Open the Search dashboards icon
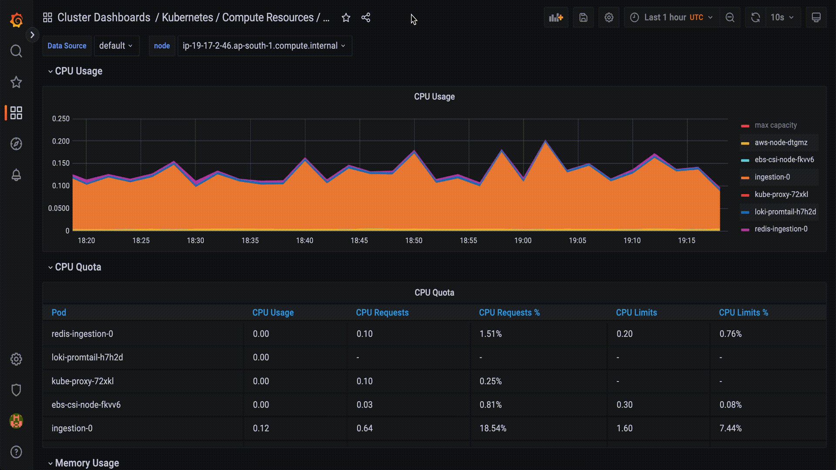The width and height of the screenshot is (836, 470). tap(16, 51)
